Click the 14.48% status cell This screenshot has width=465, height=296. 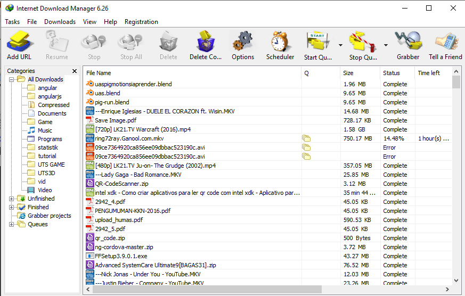point(397,138)
